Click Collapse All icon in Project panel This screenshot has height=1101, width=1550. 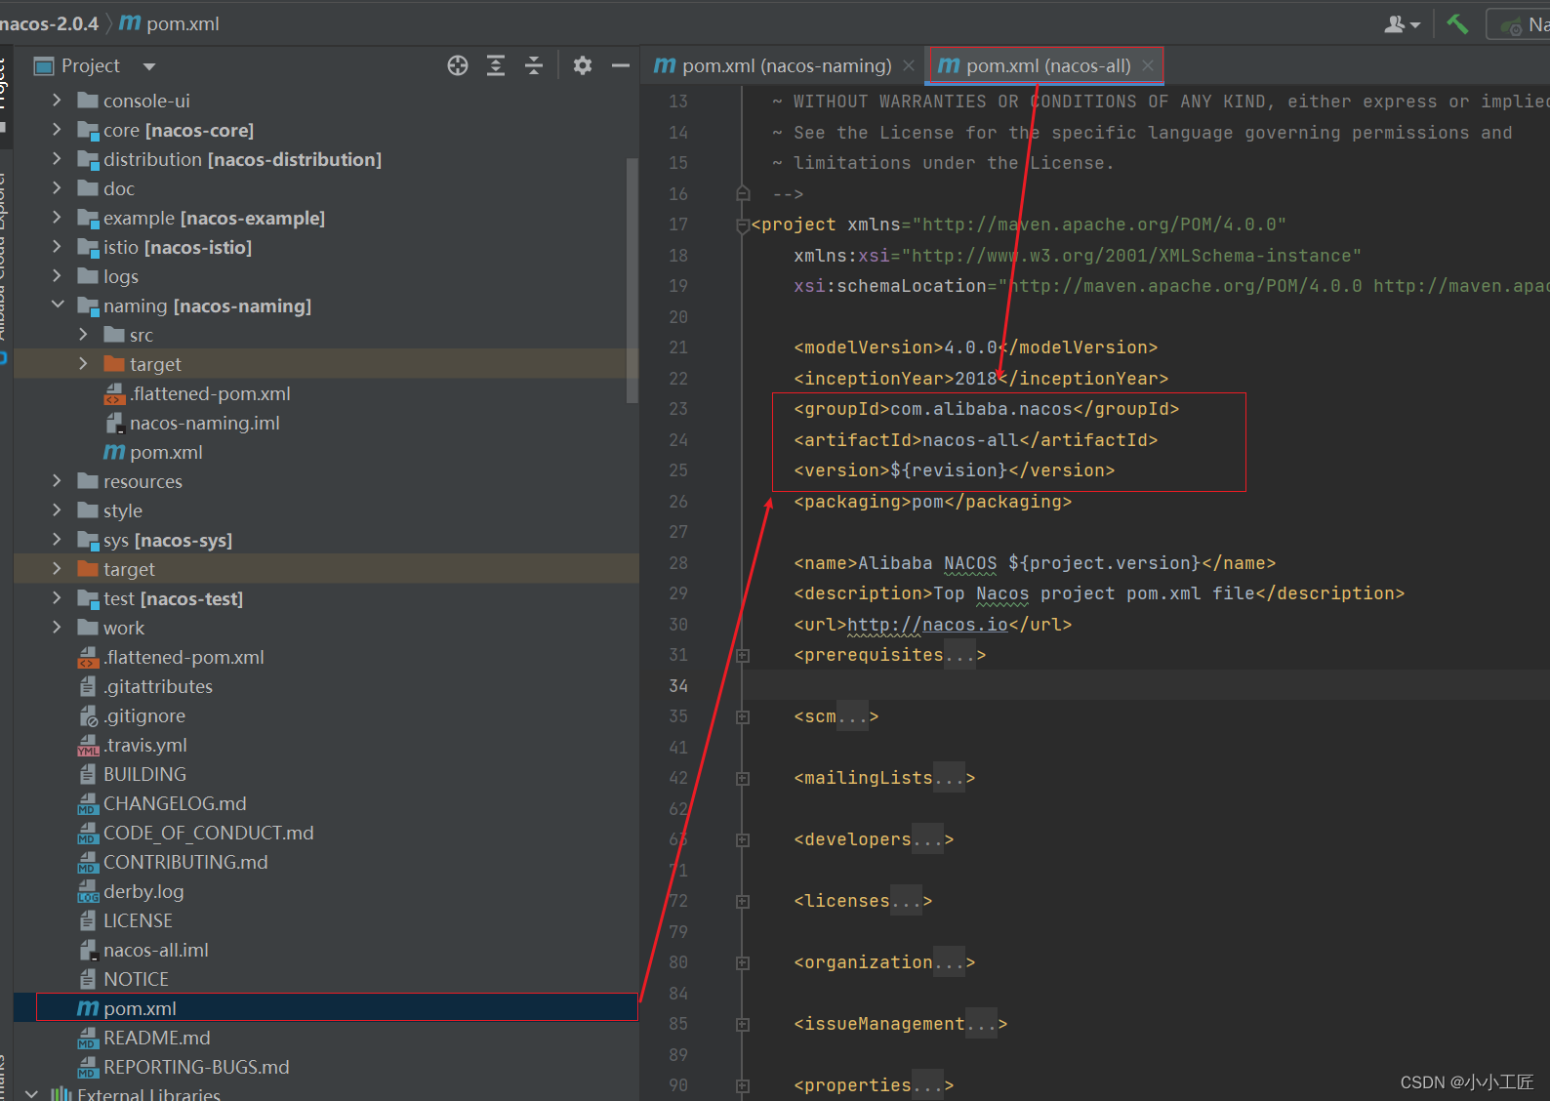(534, 65)
